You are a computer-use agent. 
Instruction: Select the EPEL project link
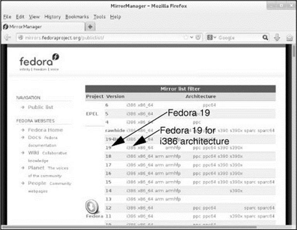(x=92, y=114)
